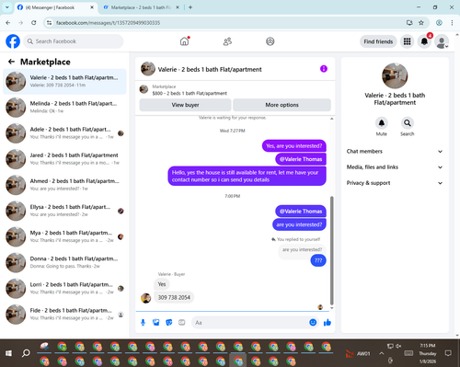The height and width of the screenshot is (367, 460).
Task: Open the Valerie conversation in the list
Action: point(64,82)
